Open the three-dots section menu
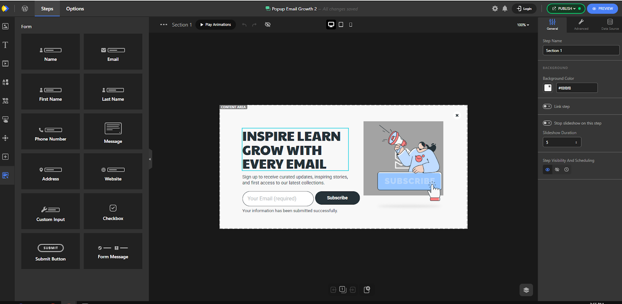Screen dimensions: 622x304 tap(164, 24)
